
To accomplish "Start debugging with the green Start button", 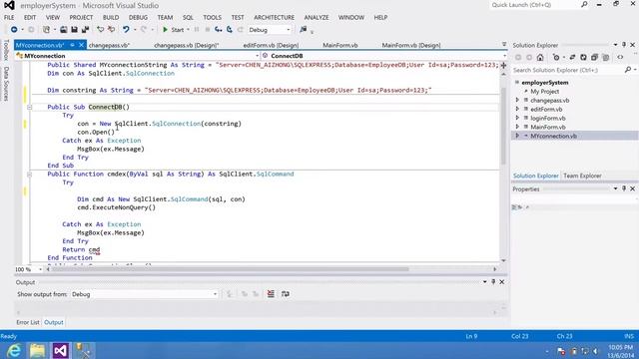I will tap(174, 30).
